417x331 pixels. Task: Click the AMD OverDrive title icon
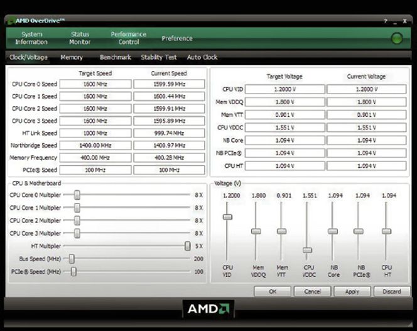coord(11,21)
